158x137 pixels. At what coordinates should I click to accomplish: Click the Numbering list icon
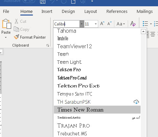156,24
